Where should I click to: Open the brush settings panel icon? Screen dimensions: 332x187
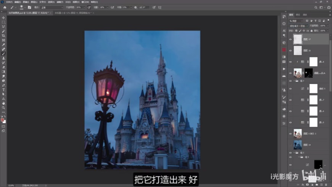29,7
